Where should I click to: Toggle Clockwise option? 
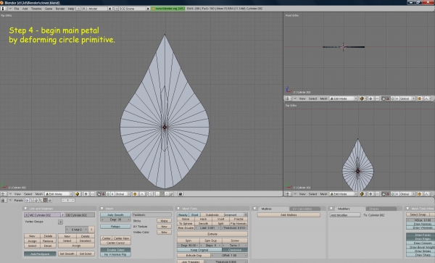(x=235, y=250)
